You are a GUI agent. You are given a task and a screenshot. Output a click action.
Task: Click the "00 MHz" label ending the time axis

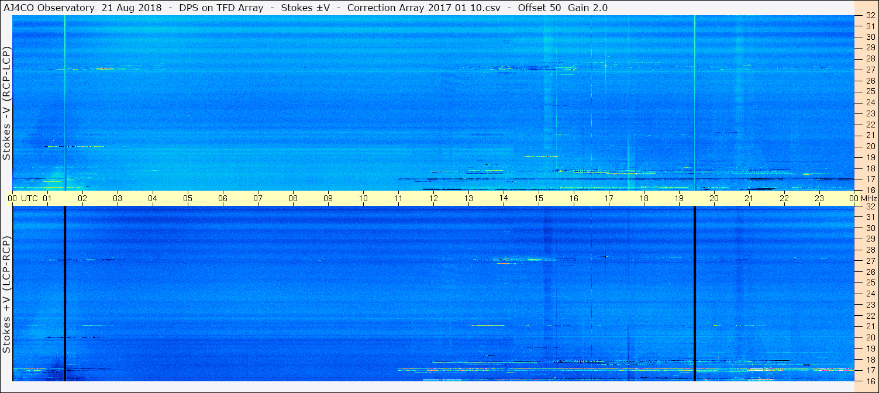[x=864, y=198]
